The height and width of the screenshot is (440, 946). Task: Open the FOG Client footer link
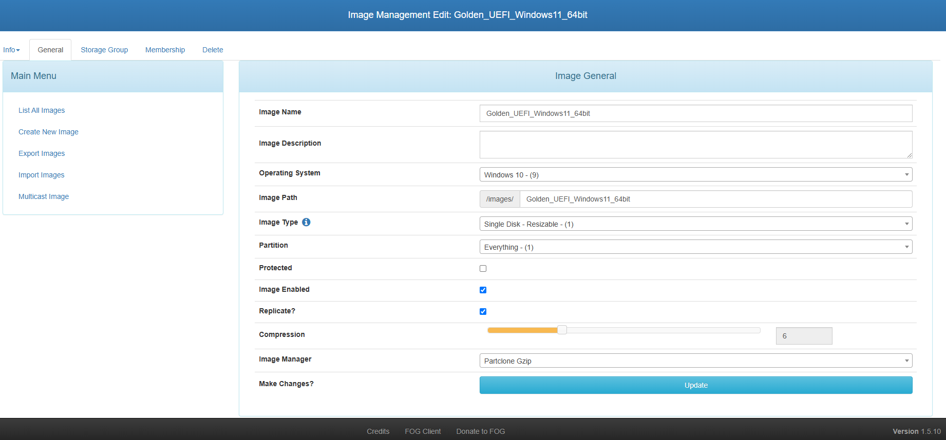click(423, 431)
